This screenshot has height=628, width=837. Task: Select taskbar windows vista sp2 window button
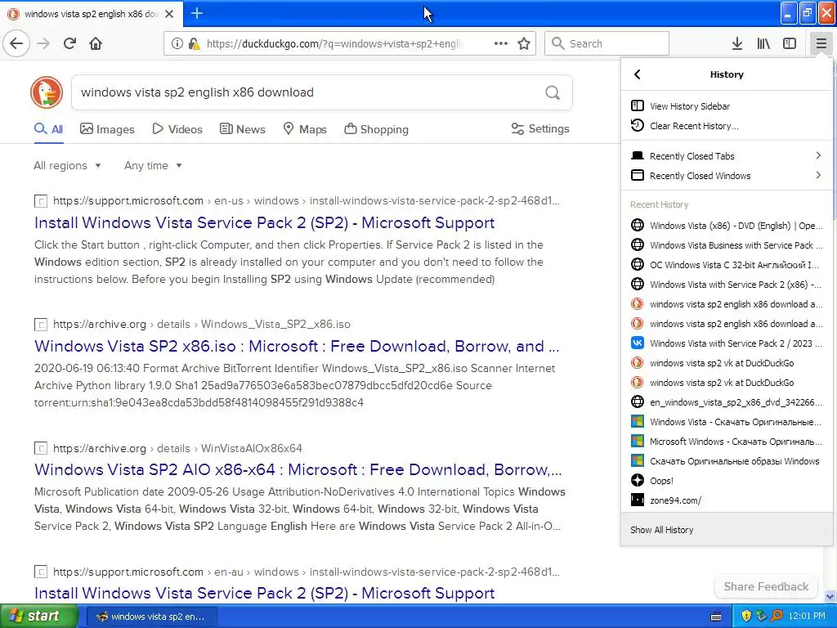click(x=150, y=617)
